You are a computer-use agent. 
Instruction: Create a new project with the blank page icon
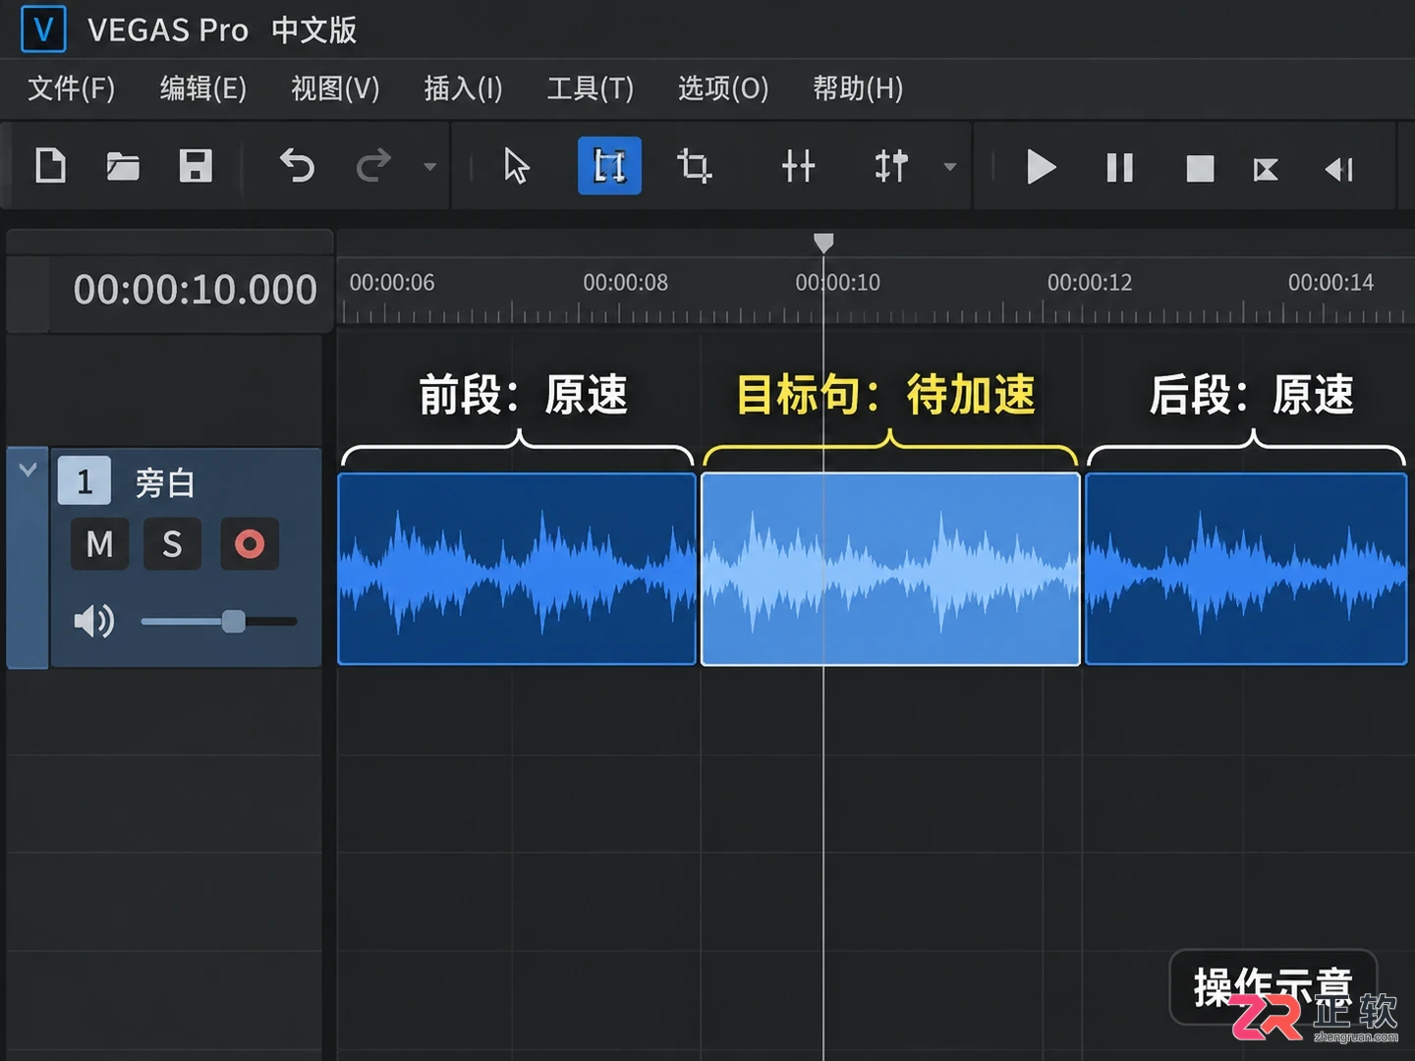50,166
